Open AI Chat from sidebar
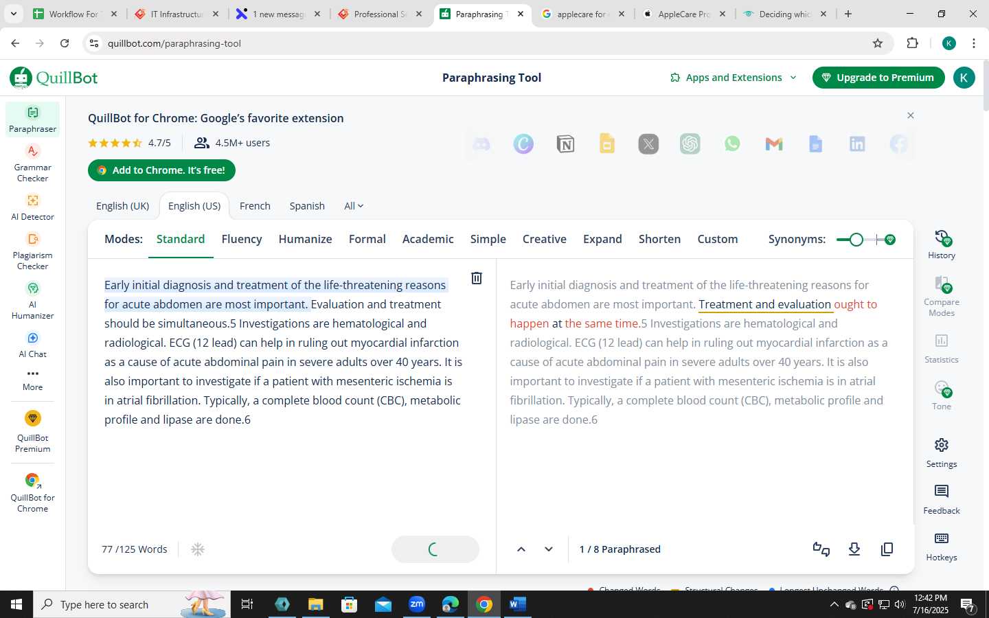Viewport: 989px width, 618px height. (x=32, y=345)
